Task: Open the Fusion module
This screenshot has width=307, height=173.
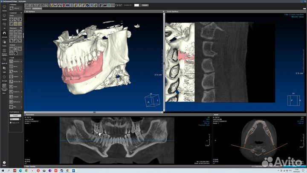Action: point(4,43)
